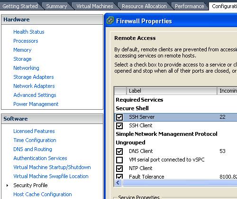Open Network Adapters settings

click(34, 86)
